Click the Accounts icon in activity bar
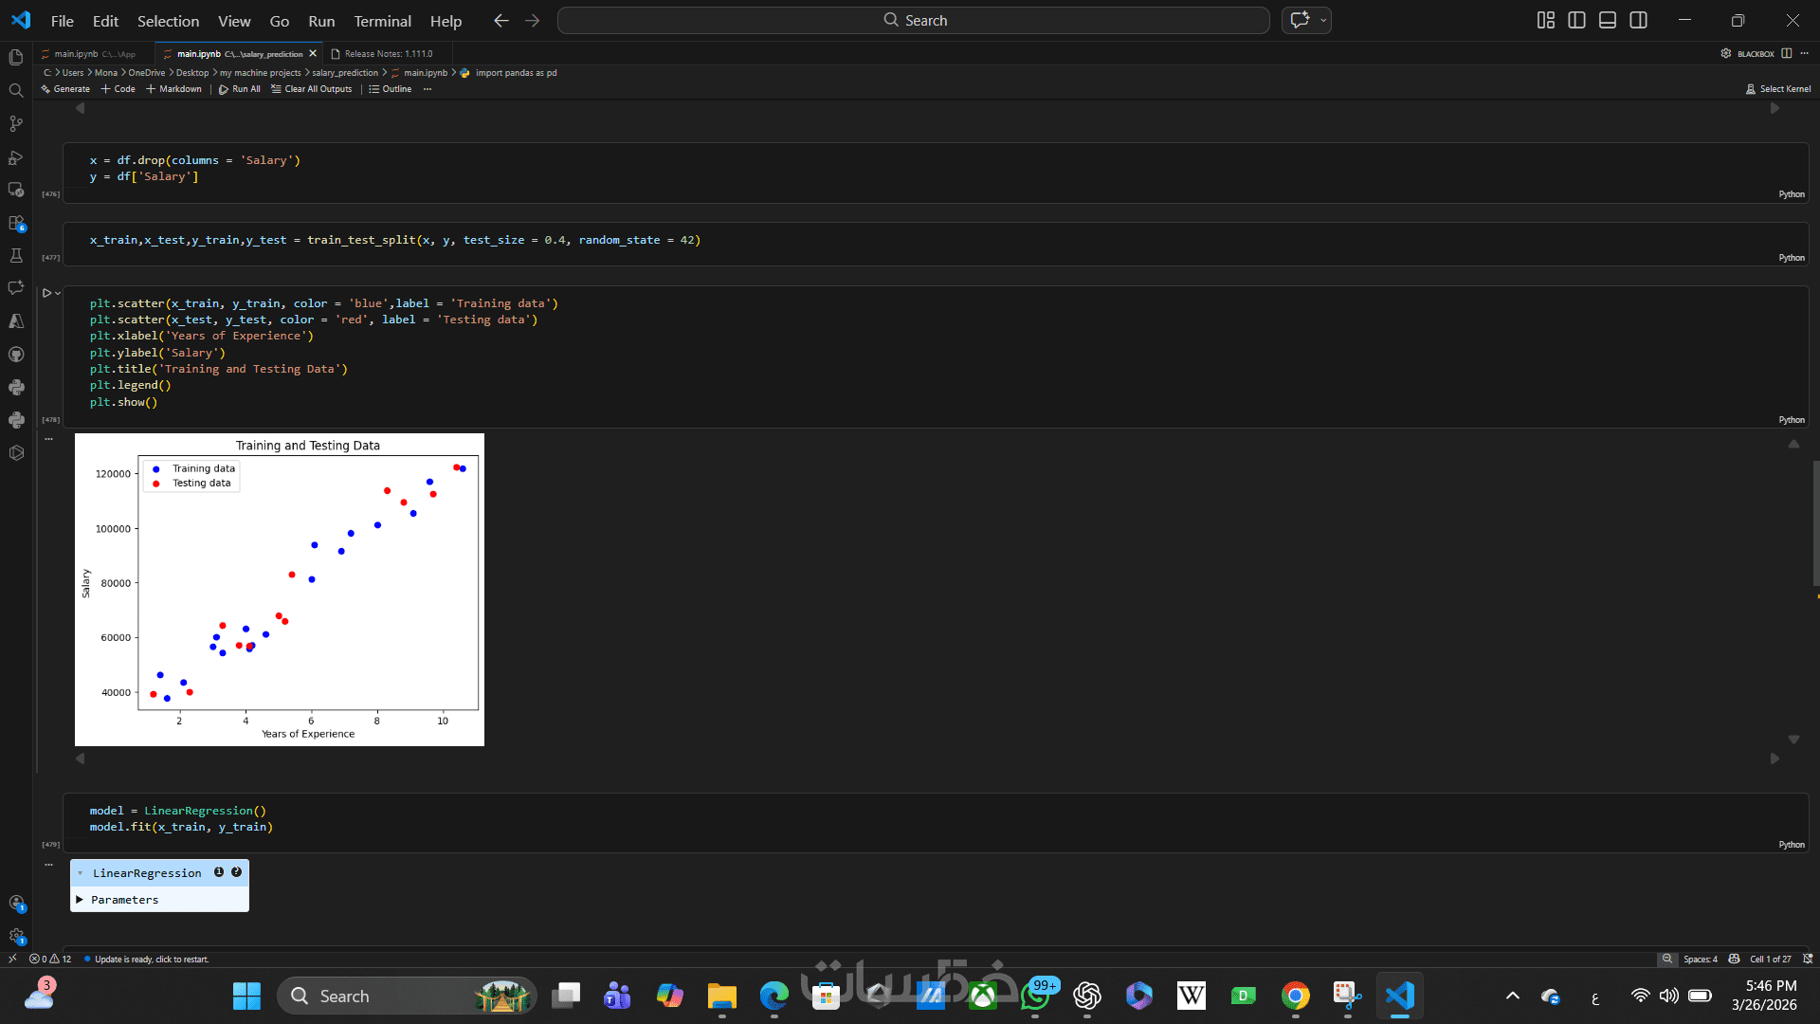Image resolution: width=1820 pixels, height=1024 pixels. (16, 904)
